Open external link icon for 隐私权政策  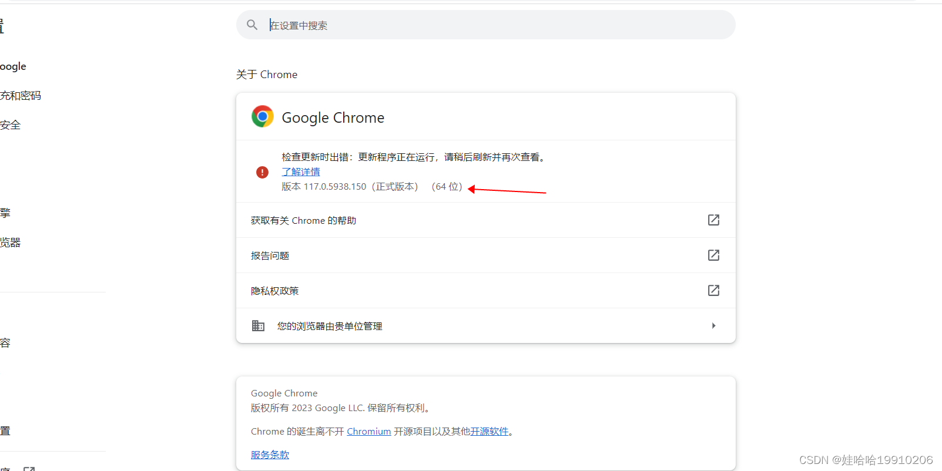pos(713,290)
